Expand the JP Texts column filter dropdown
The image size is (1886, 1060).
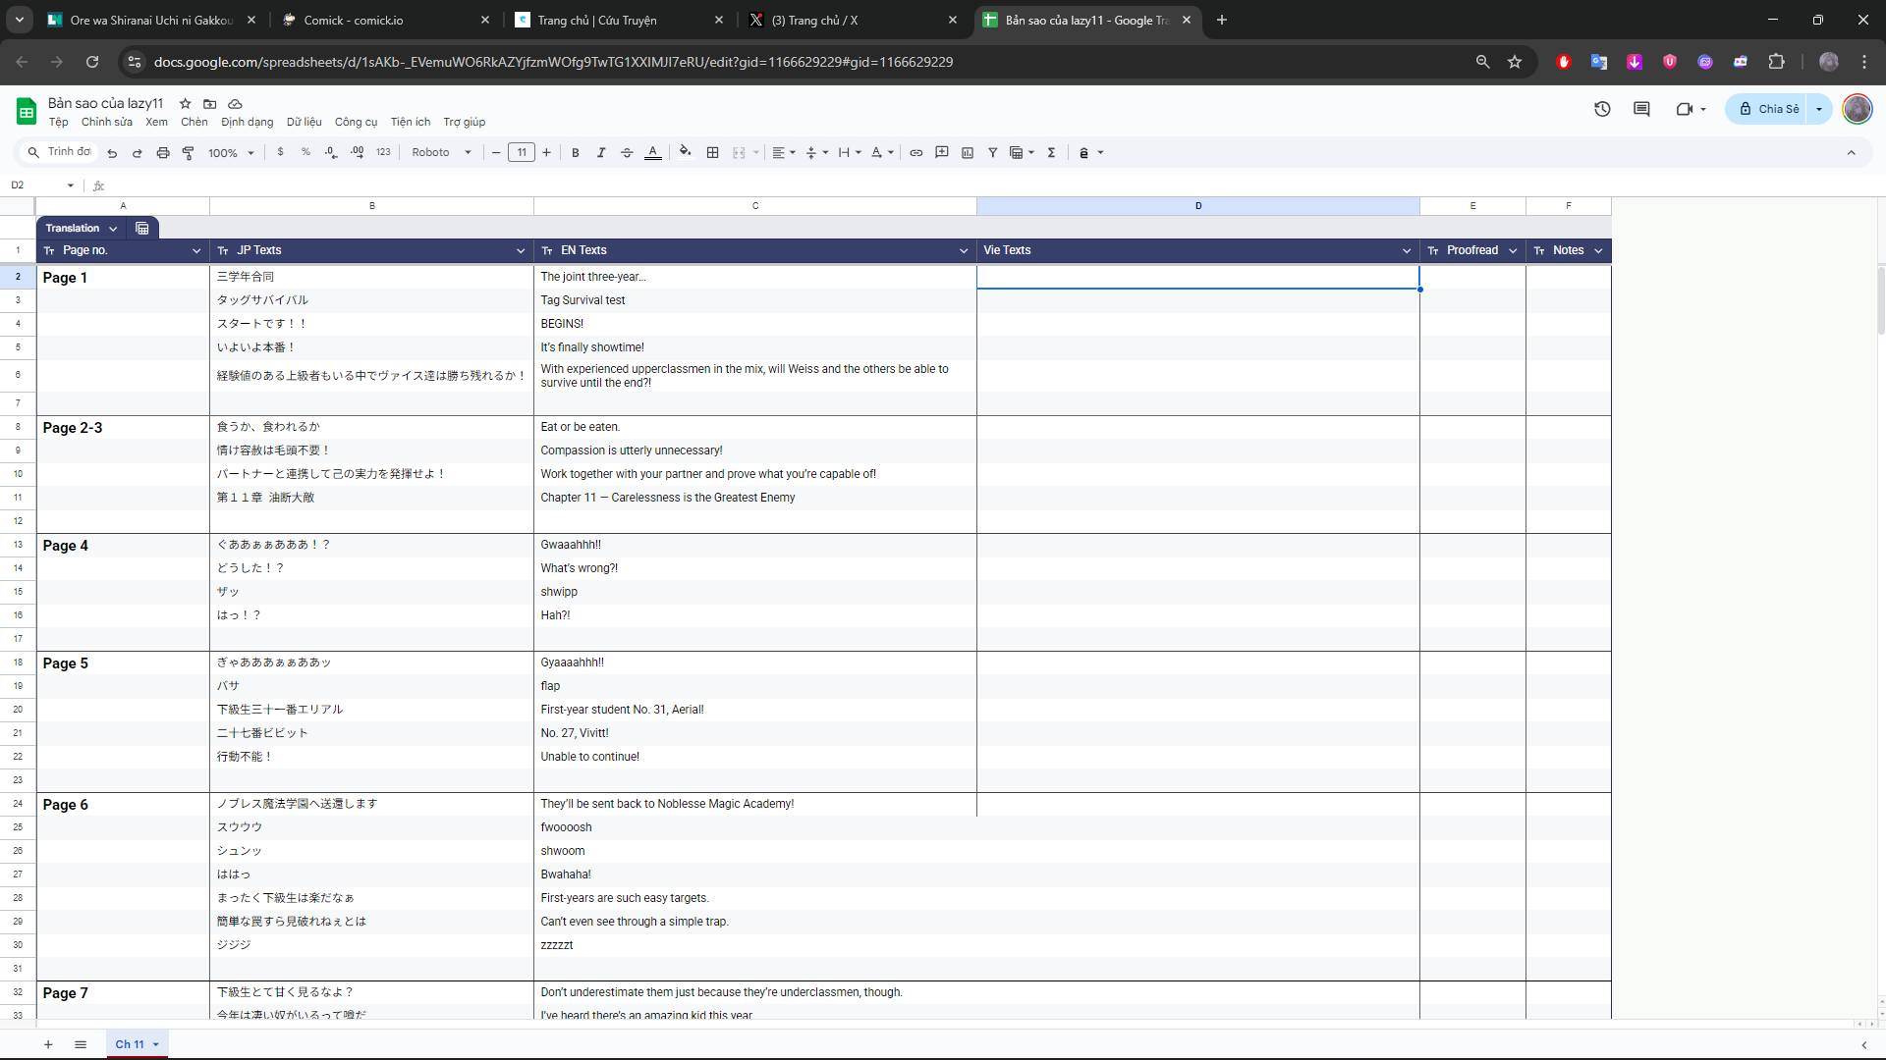pos(521,251)
